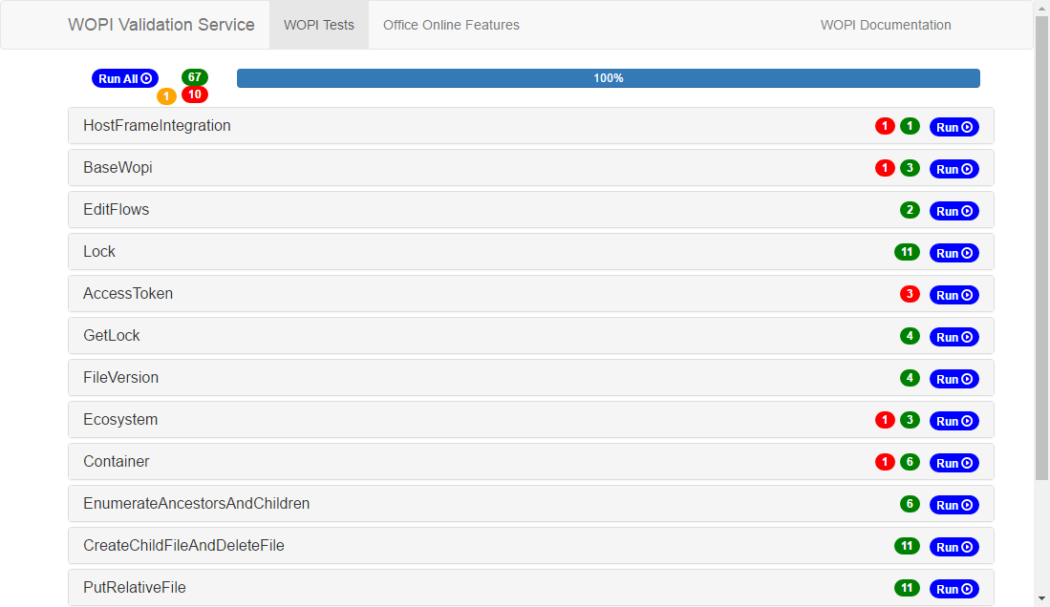Click Ecosystem green 3 badge
The width and height of the screenshot is (1050, 607).
pos(910,420)
